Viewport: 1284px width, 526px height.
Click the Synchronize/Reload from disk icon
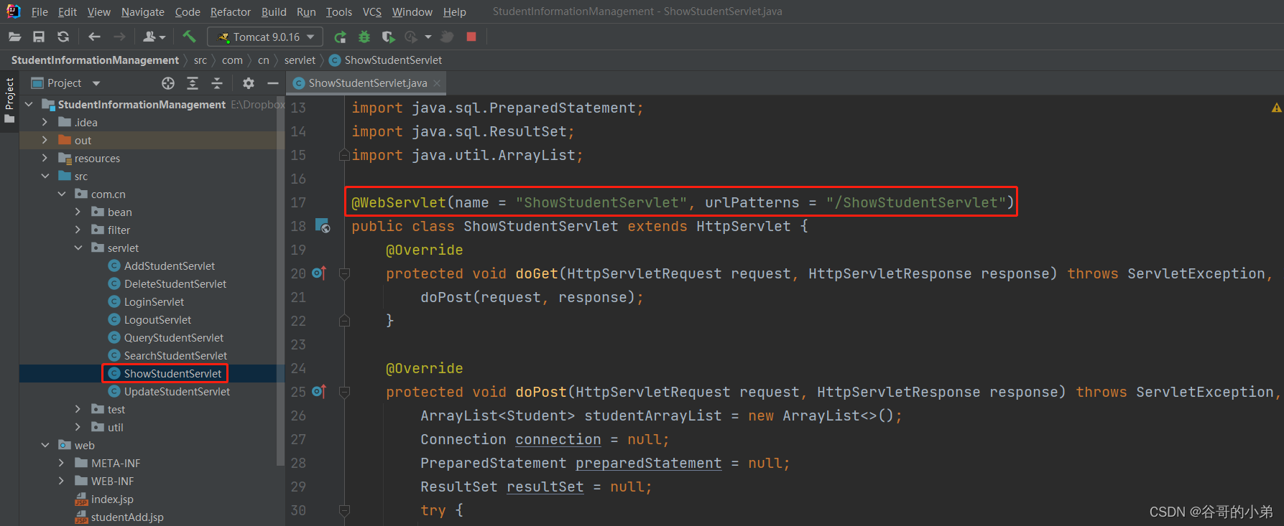point(63,37)
